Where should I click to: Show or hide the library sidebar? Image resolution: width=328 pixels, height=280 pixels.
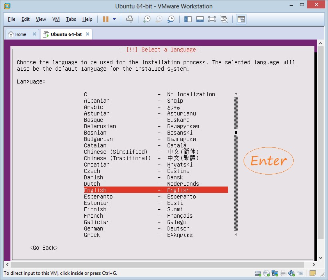[188, 19]
